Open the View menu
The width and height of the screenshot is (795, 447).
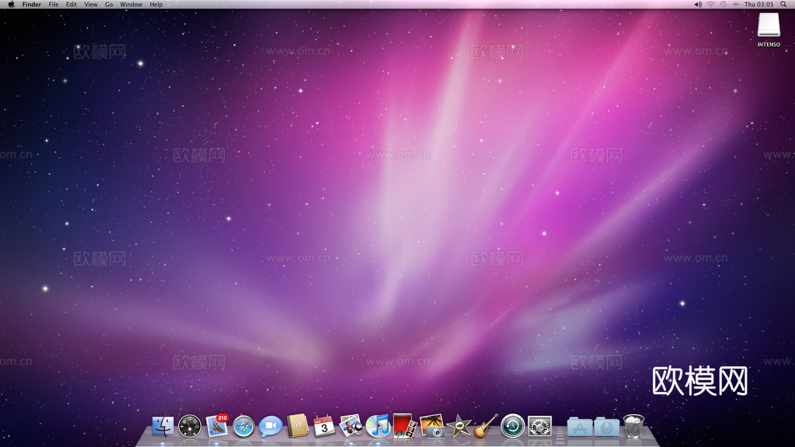tap(91, 4)
